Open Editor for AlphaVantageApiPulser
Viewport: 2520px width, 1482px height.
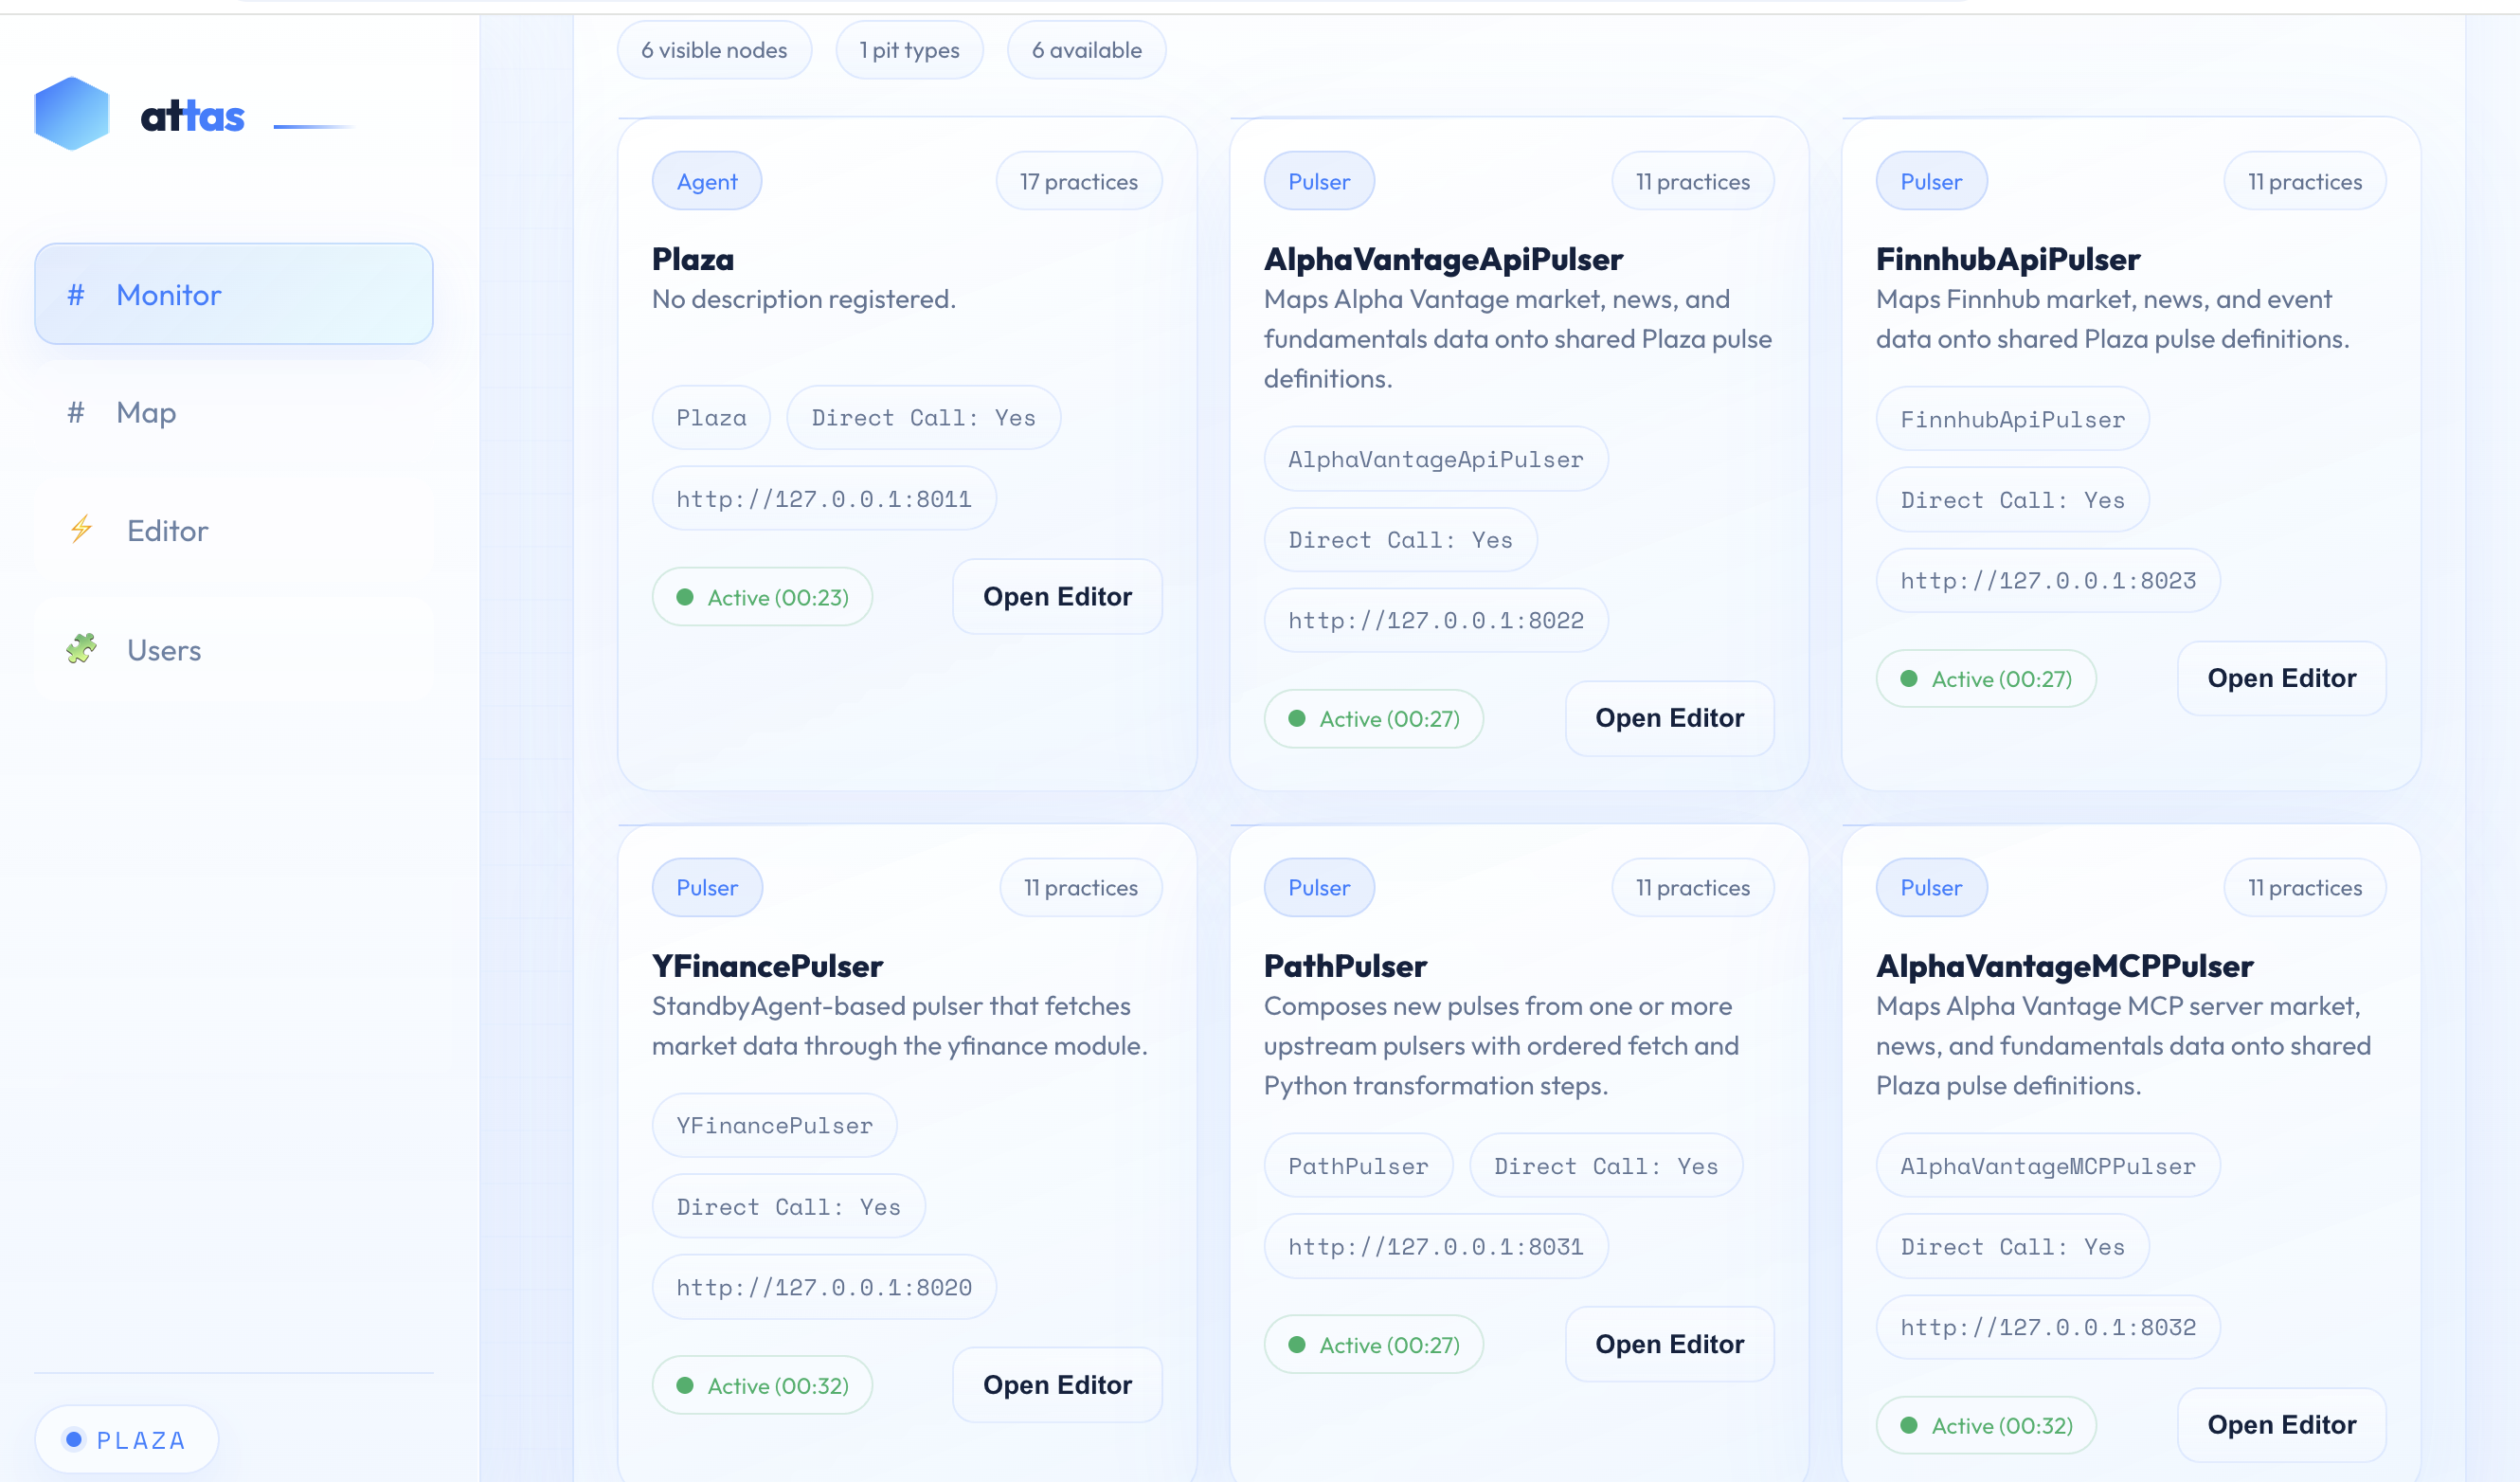[x=1668, y=718]
